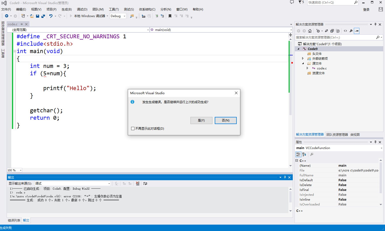Viewport: 385px width, 231px height.
Task: Collapse the C++ category in Properties
Action: click(x=297, y=161)
